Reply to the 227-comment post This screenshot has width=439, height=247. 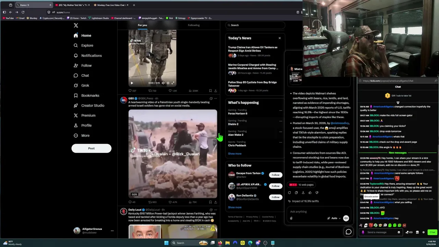(x=132, y=91)
